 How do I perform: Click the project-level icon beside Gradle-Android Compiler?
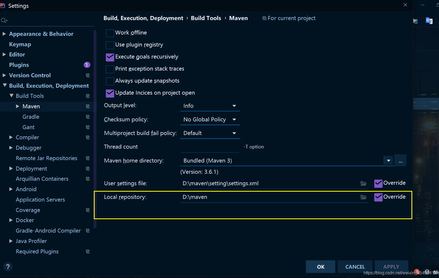click(88, 231)
